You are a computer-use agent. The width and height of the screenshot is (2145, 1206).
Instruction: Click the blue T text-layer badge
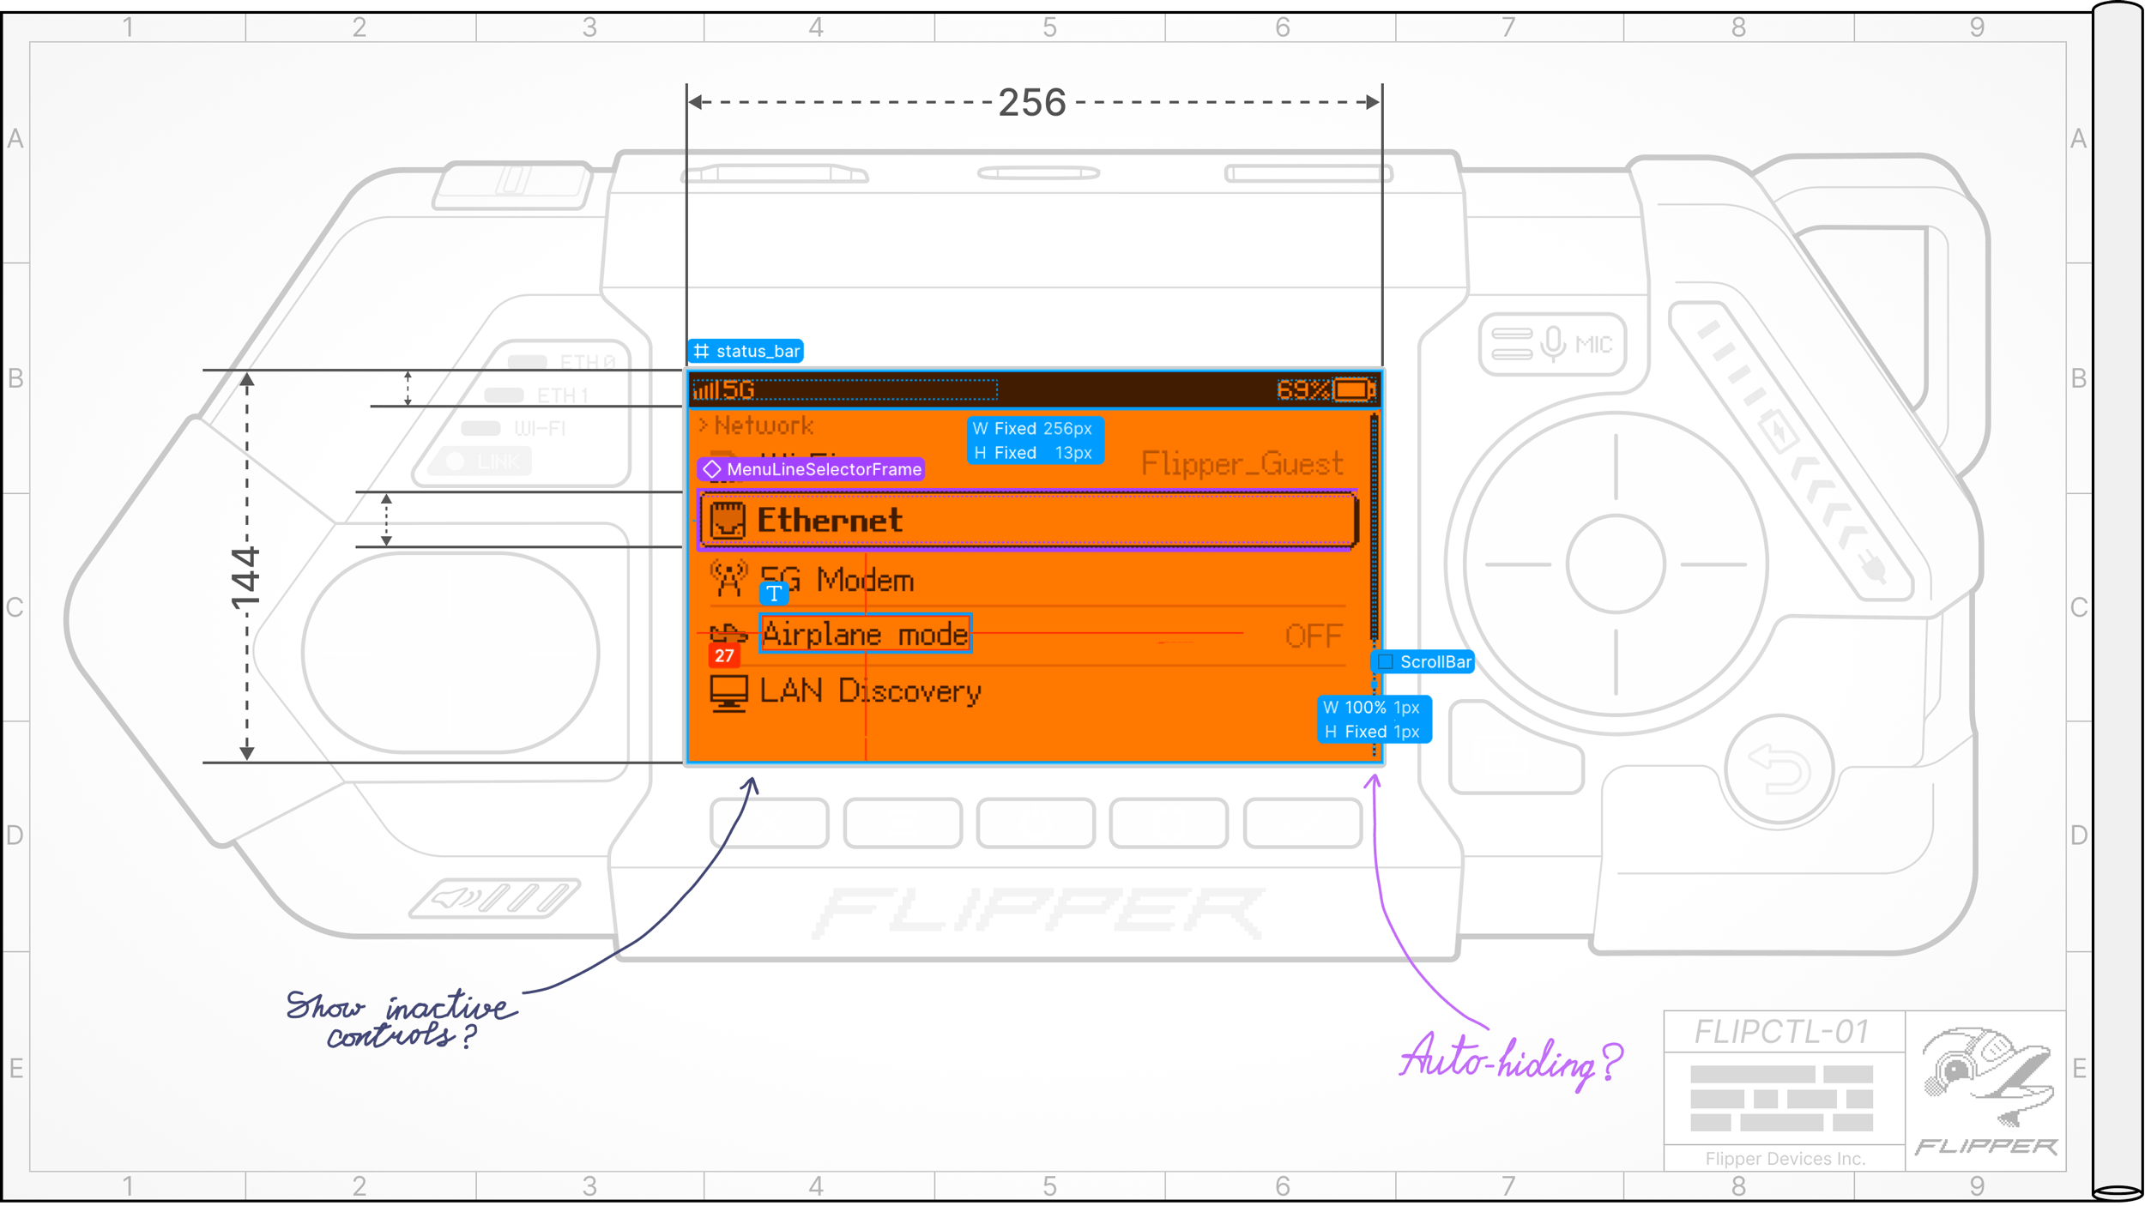coord(774,594)
